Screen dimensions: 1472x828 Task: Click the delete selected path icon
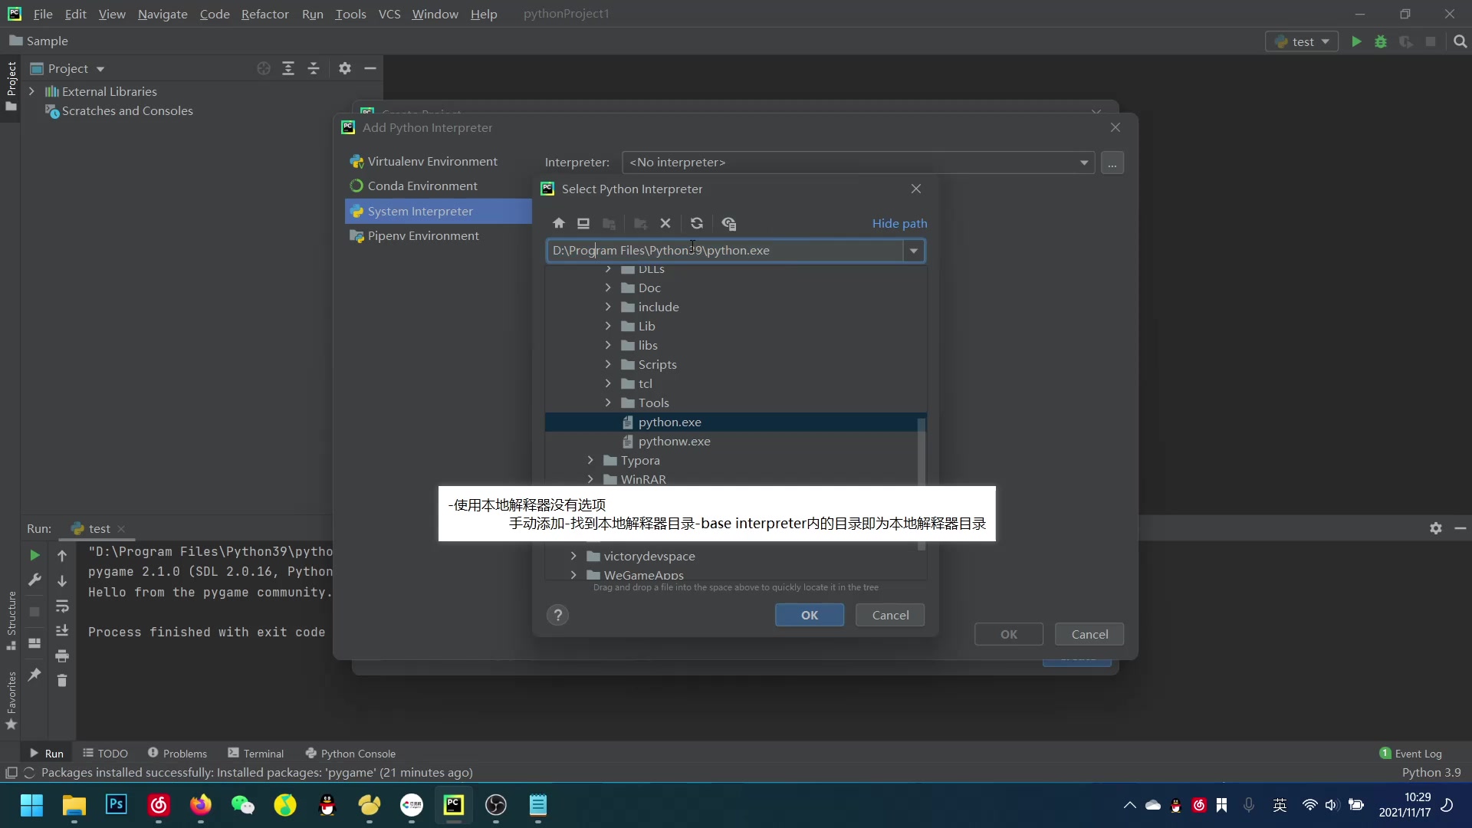click(665, 223)
